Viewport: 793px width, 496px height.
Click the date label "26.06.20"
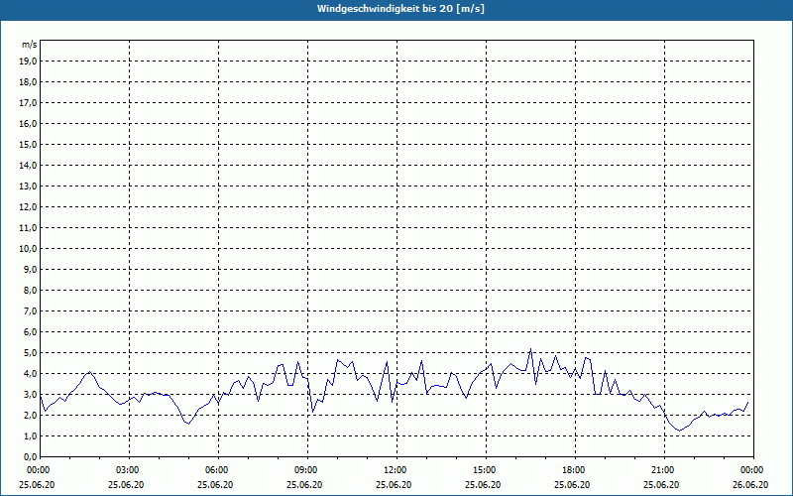pos(750,484)
